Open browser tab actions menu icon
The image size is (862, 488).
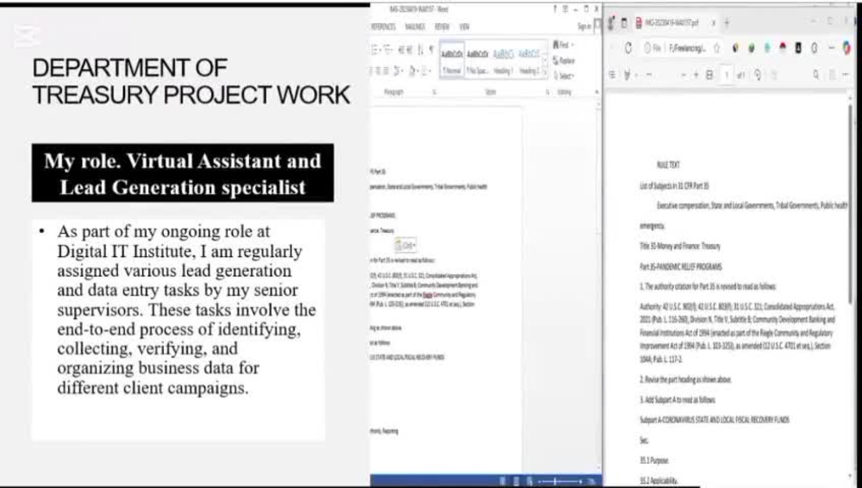(624, 23)
